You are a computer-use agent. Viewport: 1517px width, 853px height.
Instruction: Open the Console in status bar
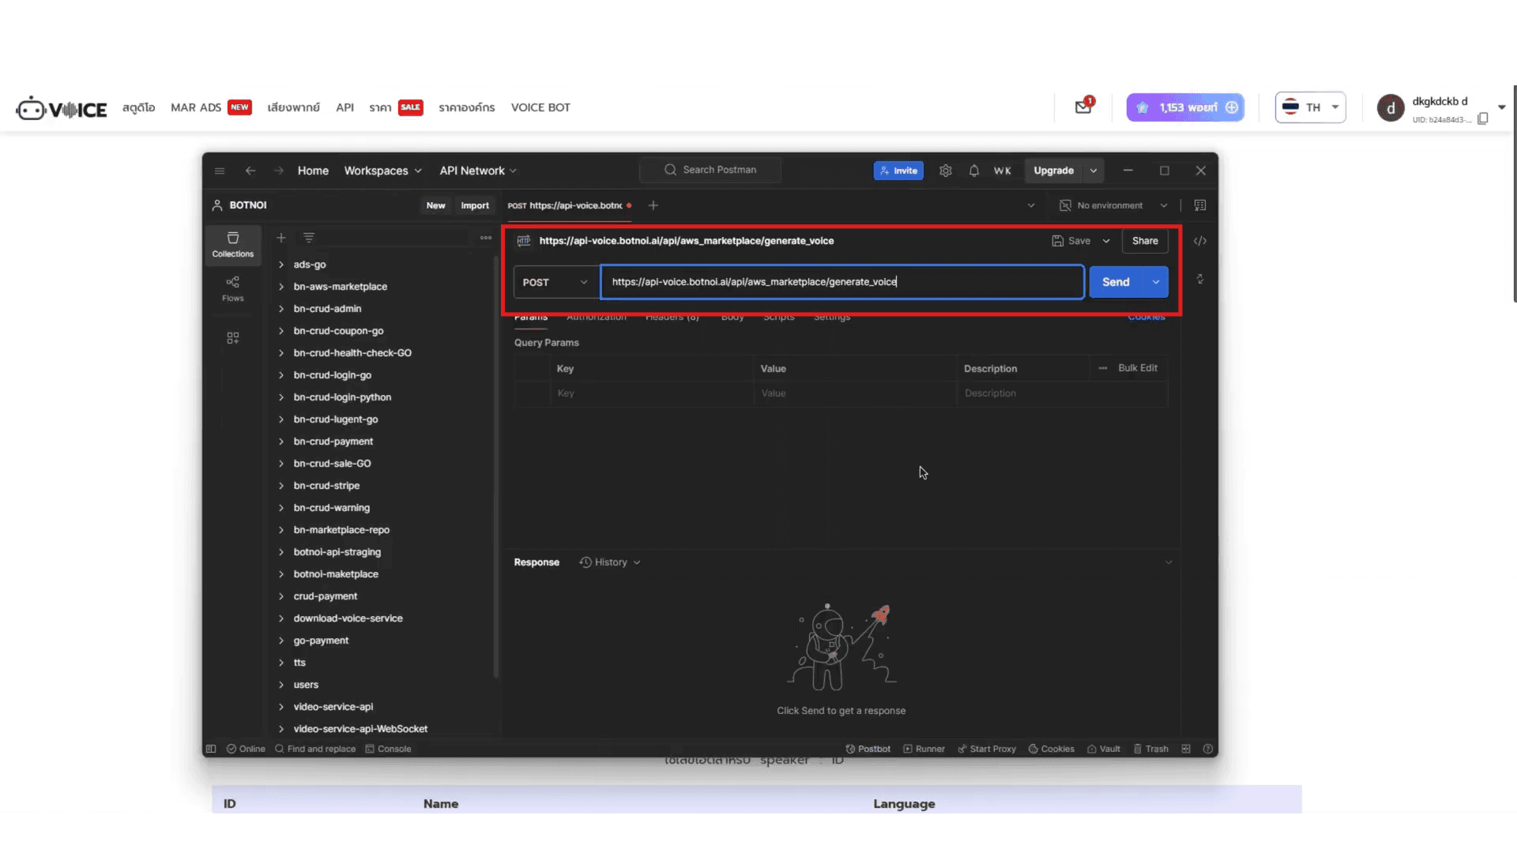[388, 749]
